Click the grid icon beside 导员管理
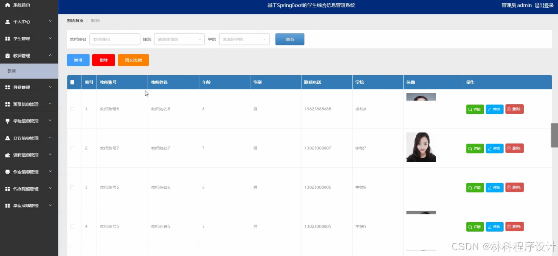 pos(7,87)
